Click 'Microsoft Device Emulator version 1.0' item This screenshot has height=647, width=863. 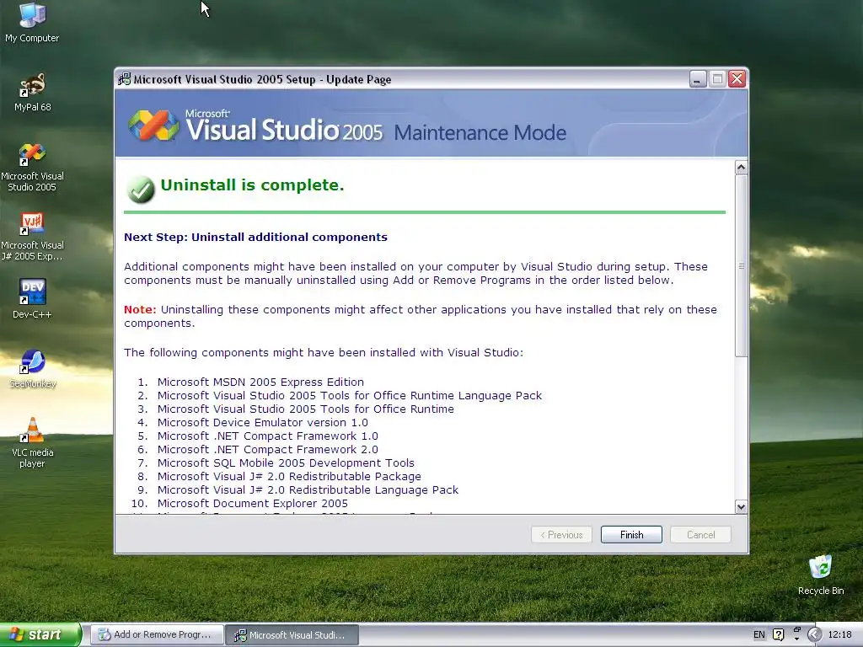coord(263,423)
